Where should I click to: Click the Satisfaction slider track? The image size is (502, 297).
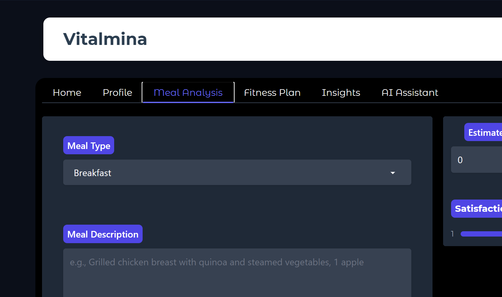pos(481,234)
